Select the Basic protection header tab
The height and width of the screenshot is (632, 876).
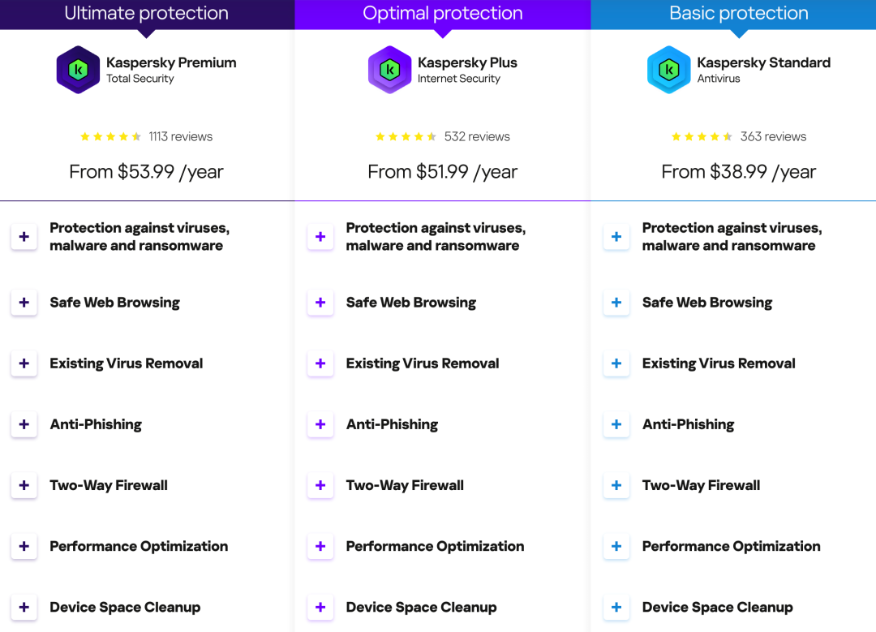click(739, 14)
